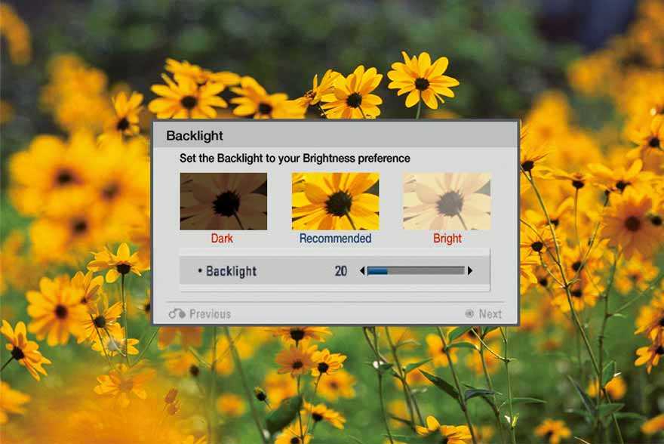Click the red Dark label

222,239
